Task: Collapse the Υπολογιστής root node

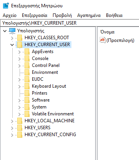Action: (x=5, y=31)
